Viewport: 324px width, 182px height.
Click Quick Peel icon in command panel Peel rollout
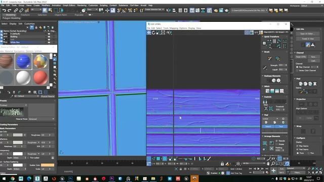click(x=301, y=84)
